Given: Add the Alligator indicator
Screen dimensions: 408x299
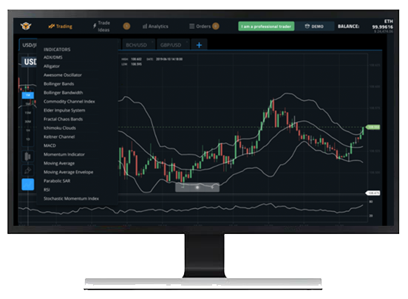Looking at the screenshot, I should (52, 66).
